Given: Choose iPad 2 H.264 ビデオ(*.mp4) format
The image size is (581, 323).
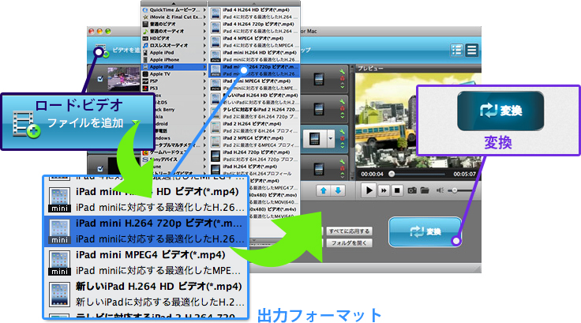Looking at the screenshot, I should [x=254, y=127].
